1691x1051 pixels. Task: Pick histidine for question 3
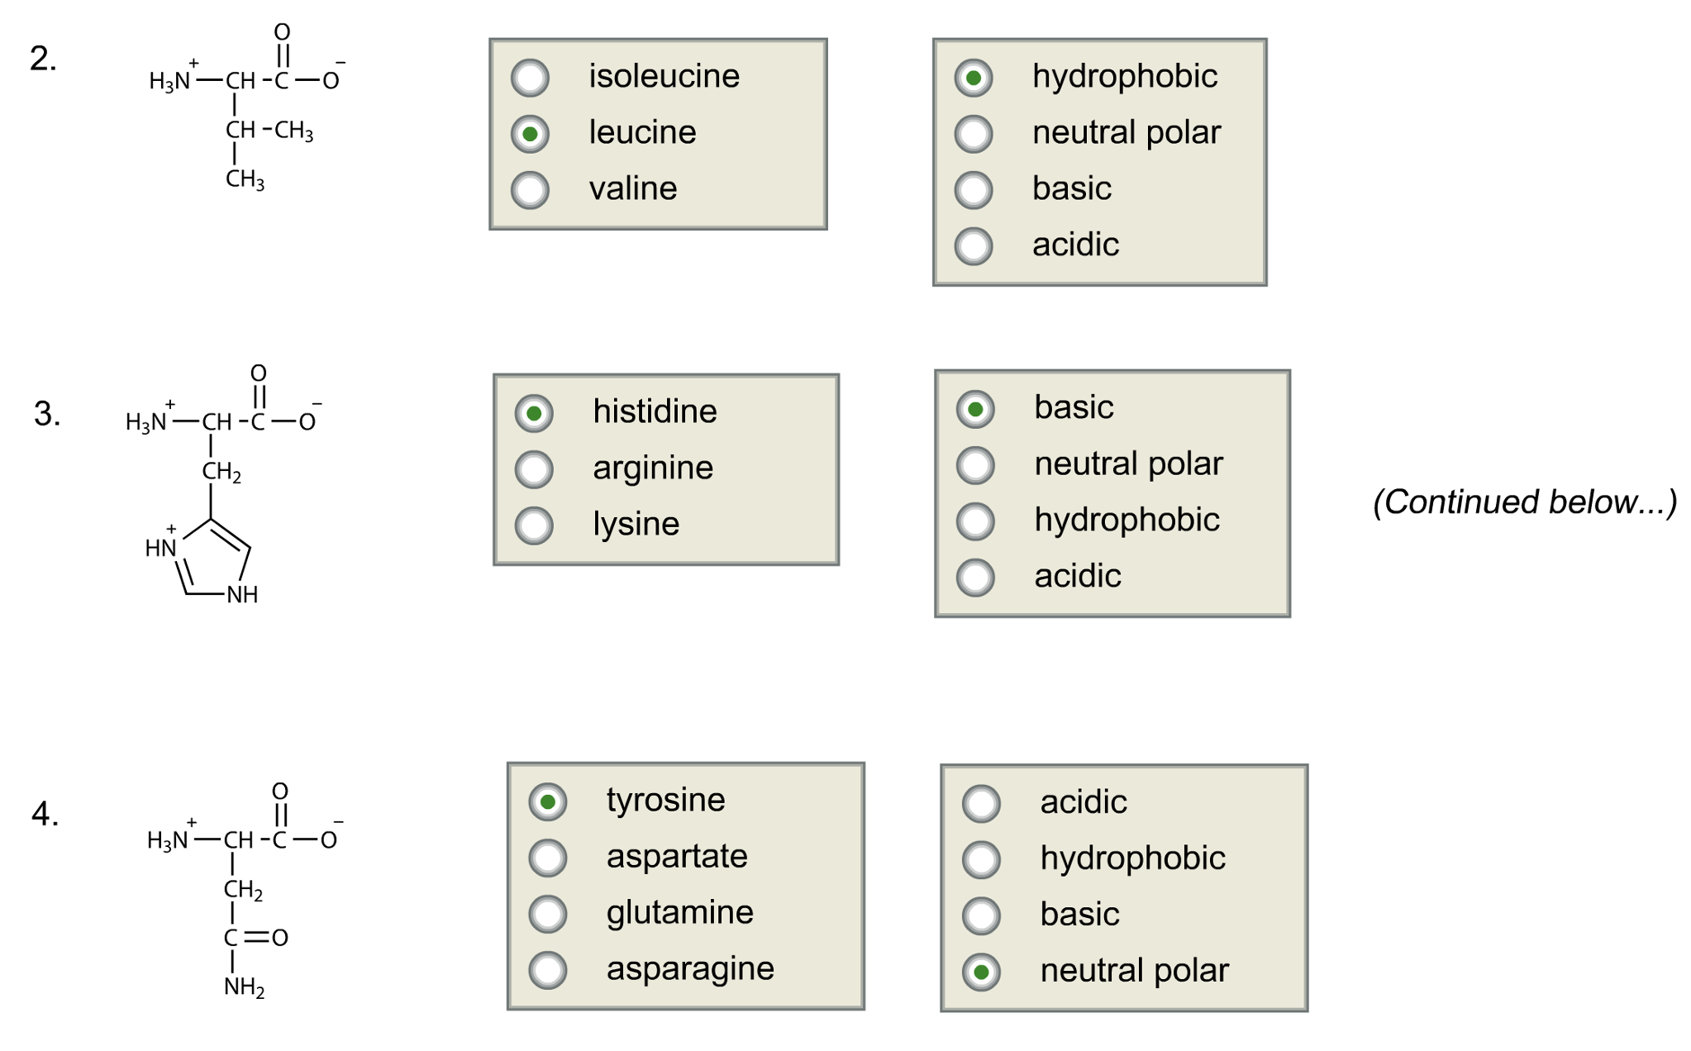tap(536, 412)
